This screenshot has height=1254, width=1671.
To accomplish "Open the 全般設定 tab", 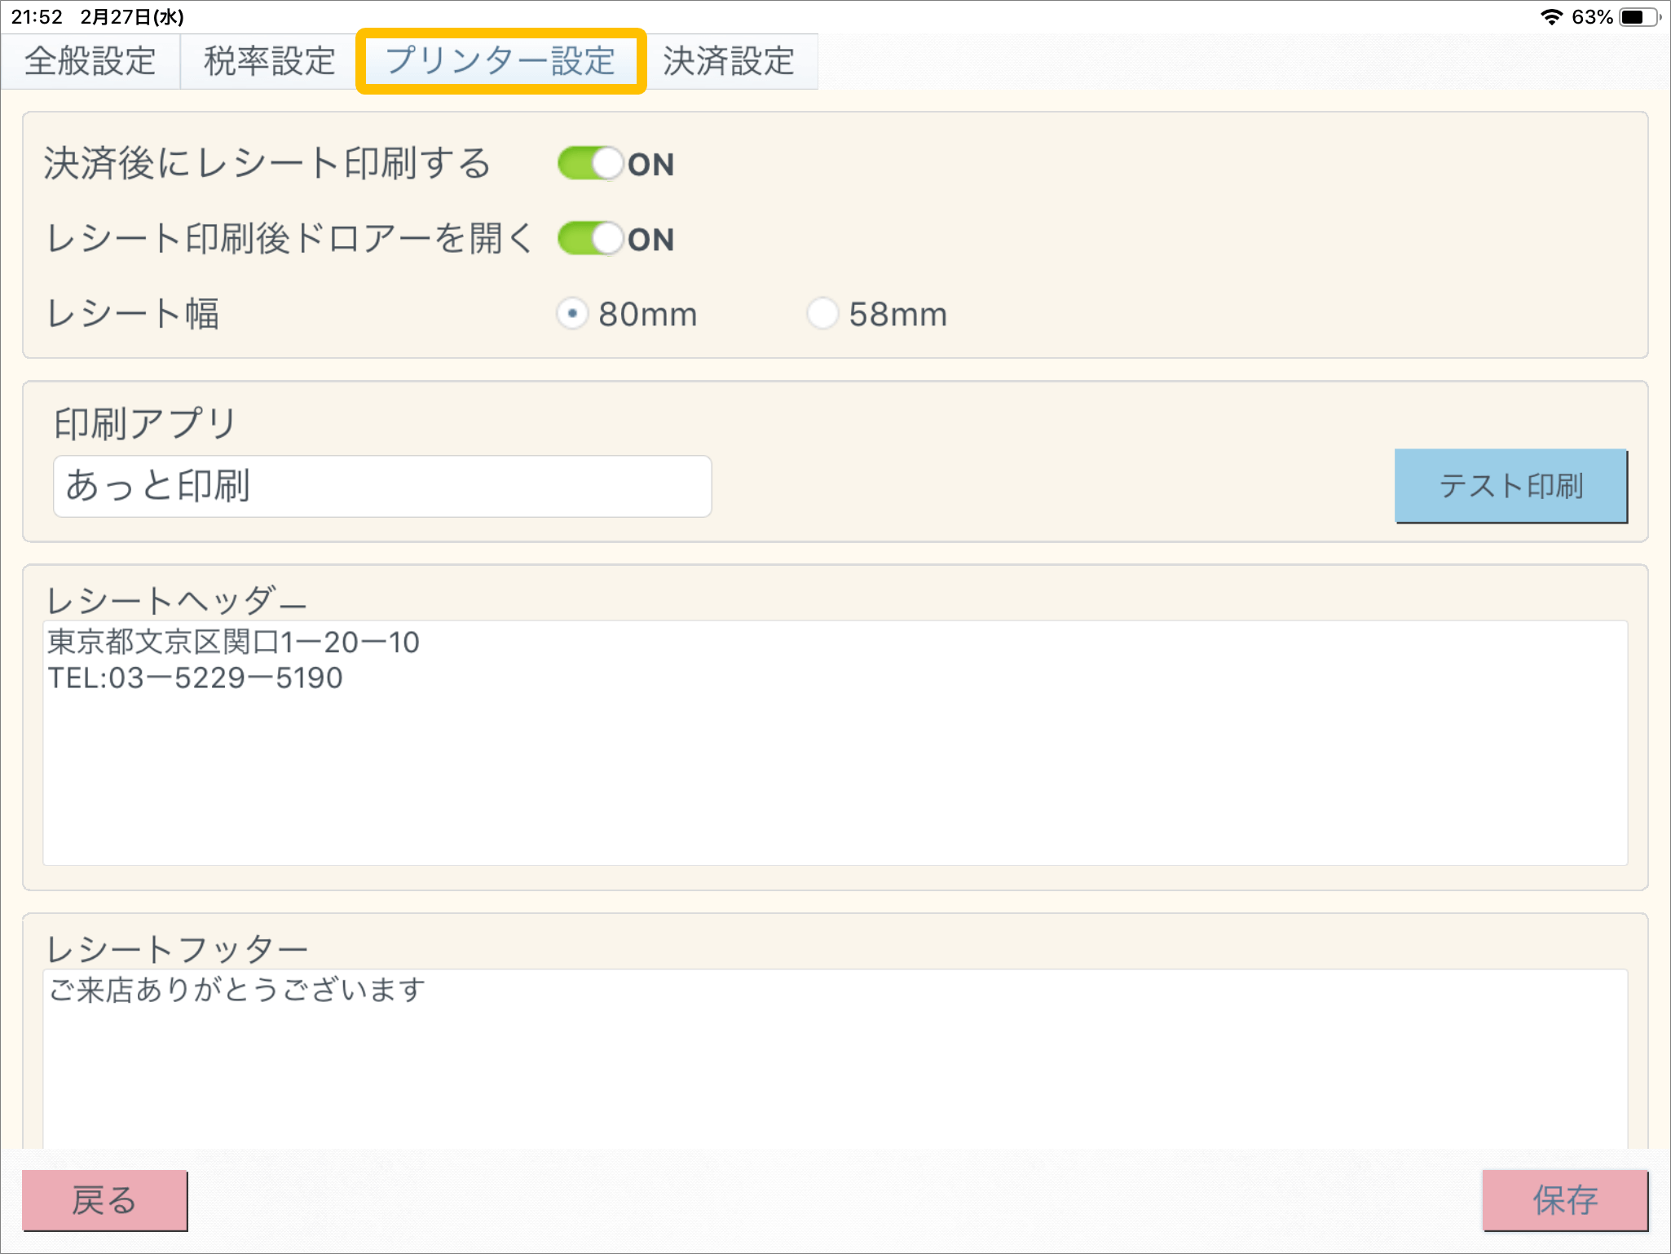I will click(90, 61).
